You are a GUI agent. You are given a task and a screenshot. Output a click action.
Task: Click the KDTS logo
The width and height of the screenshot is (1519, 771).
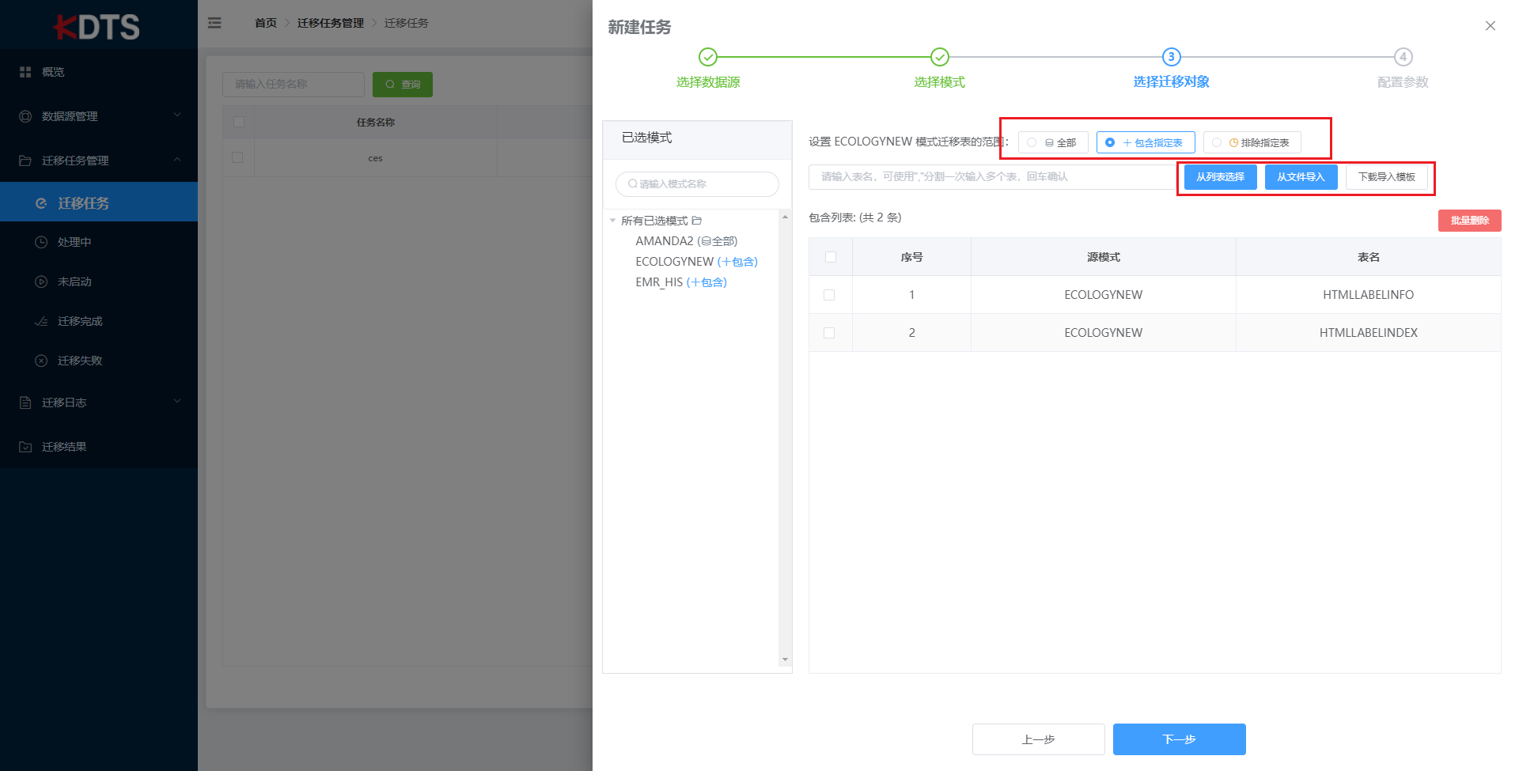pyautogui.click(x=97, y=27)
